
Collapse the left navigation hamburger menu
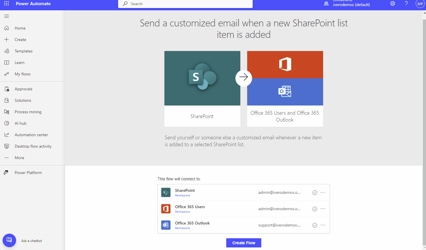coord(7,16)
